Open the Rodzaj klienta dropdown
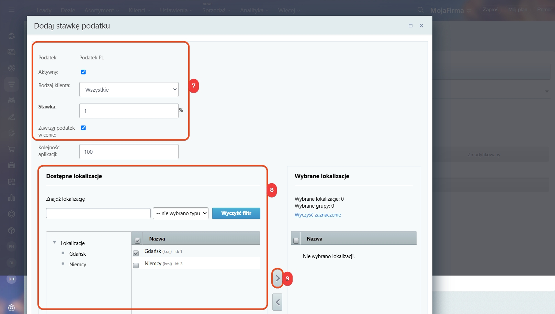This screenshot has height=314, width=555. point(129,90)
